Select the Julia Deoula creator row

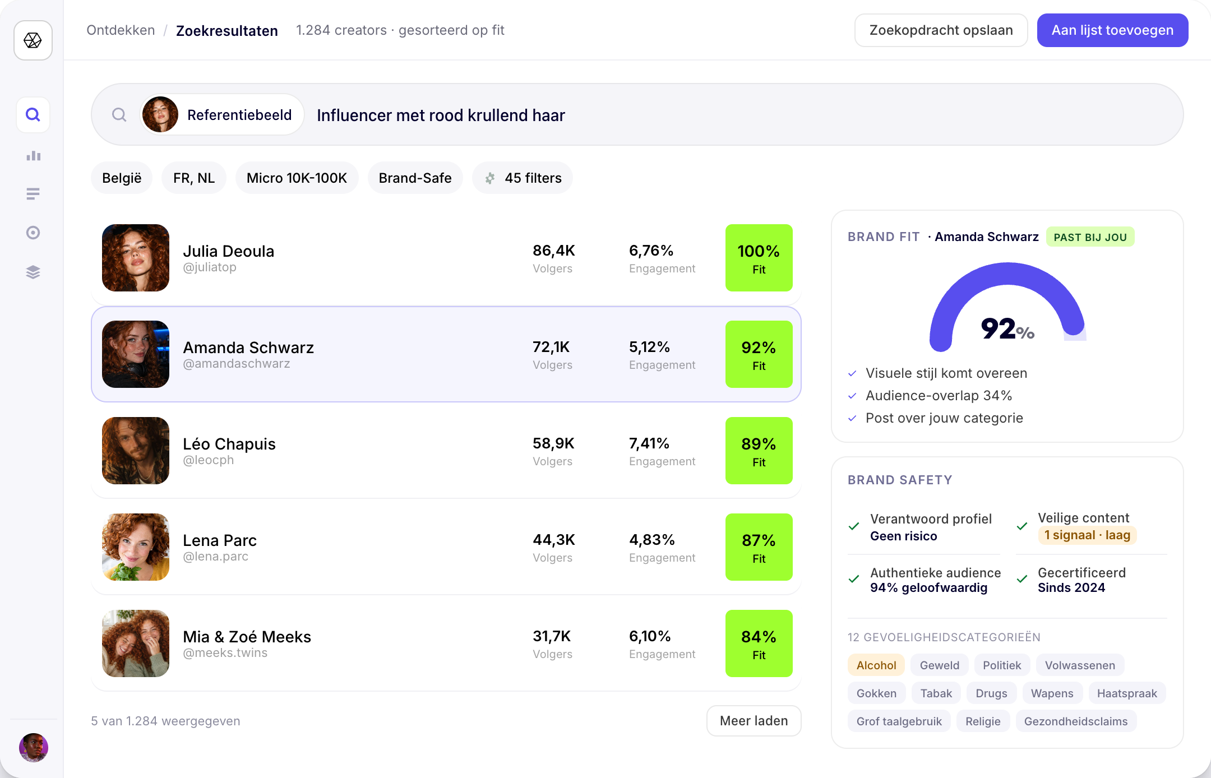tap(446, 258)
